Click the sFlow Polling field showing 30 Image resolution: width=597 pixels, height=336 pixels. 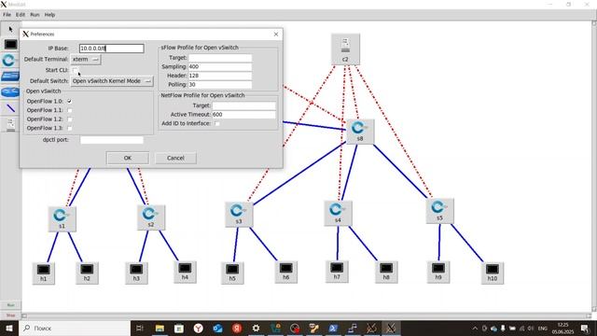click(x=220, y=85)
